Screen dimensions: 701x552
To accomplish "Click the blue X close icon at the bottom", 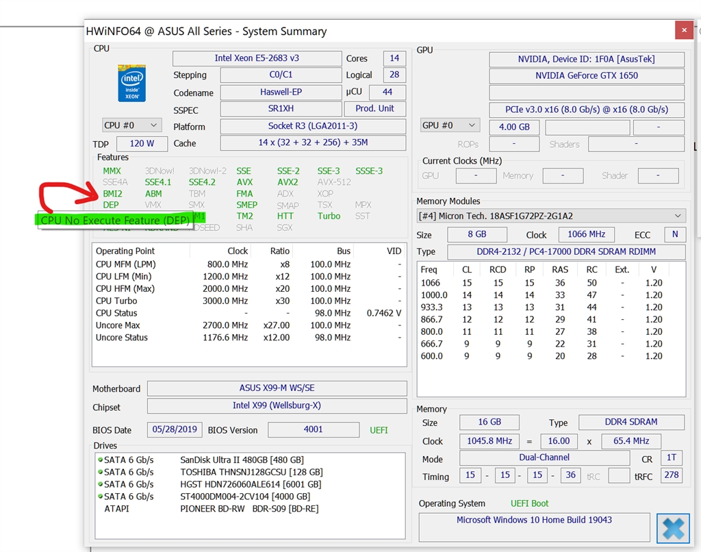I will click(672, 528).
